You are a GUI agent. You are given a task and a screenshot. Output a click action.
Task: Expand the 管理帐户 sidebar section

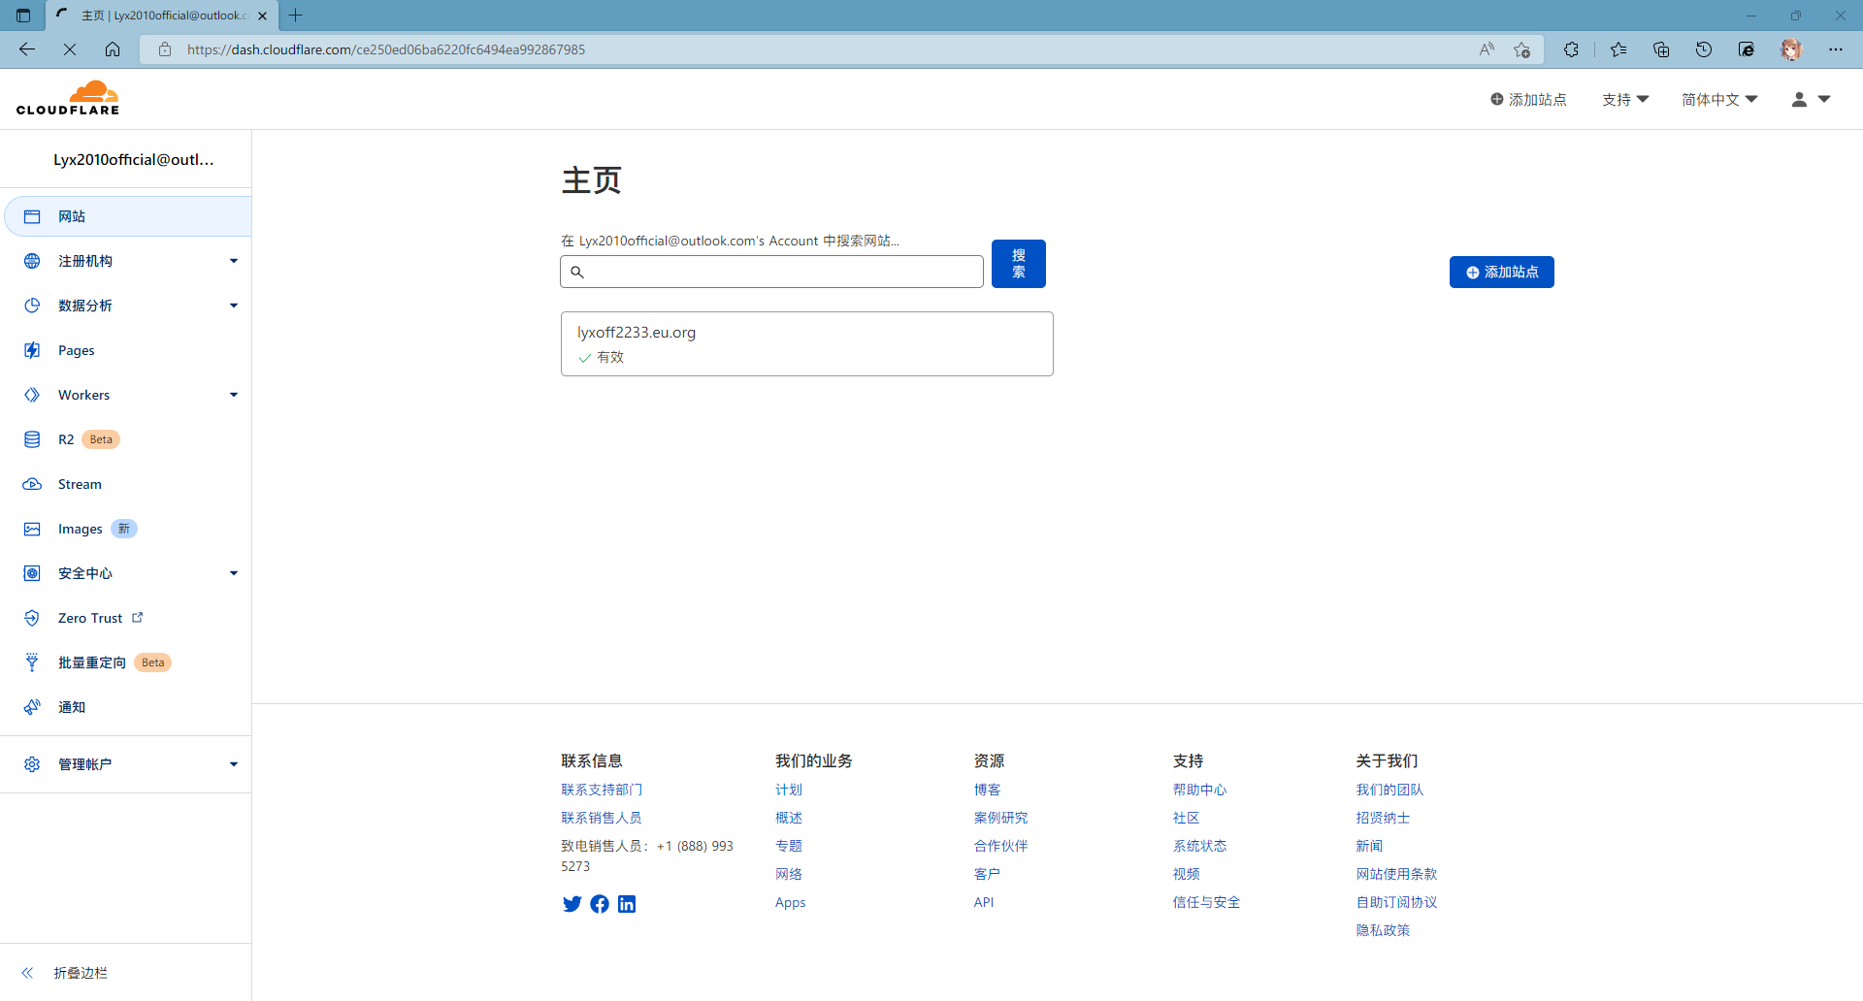pyautogui.click(x=233, y=764)
